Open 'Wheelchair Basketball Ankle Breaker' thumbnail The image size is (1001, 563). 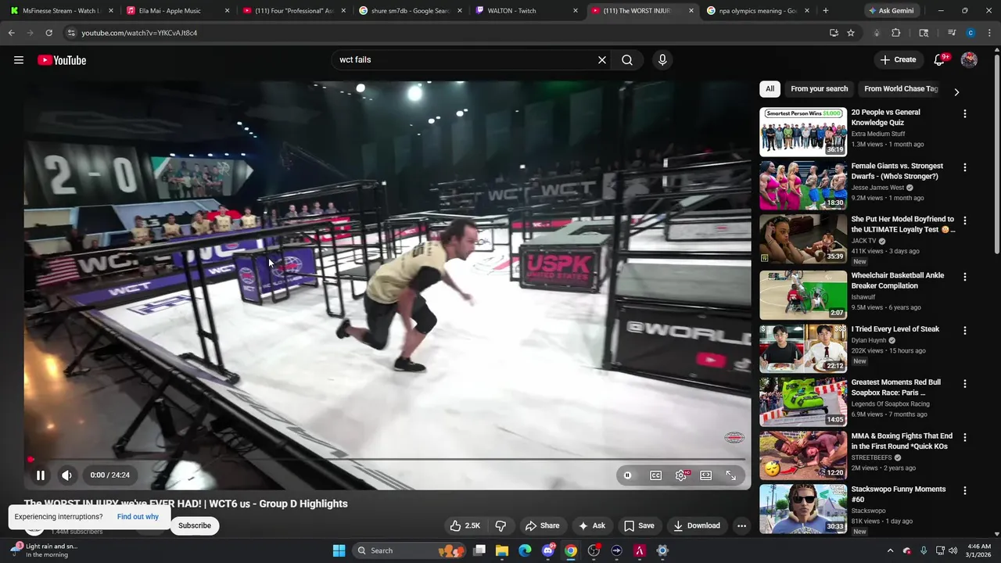(803, 295)
